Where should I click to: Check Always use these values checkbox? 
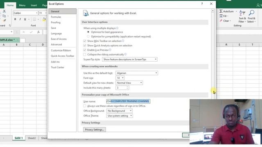(x=85, y=106)
